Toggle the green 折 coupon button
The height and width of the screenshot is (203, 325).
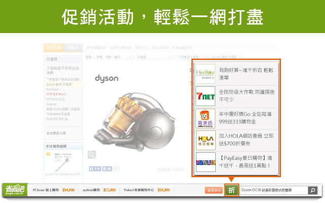(x=232, y=190)
